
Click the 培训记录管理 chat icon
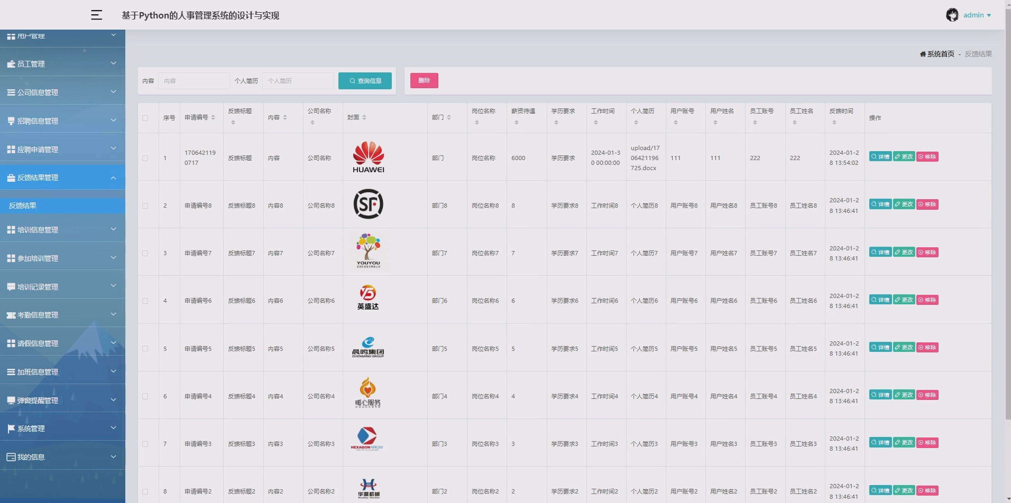[x=11, y=287]
